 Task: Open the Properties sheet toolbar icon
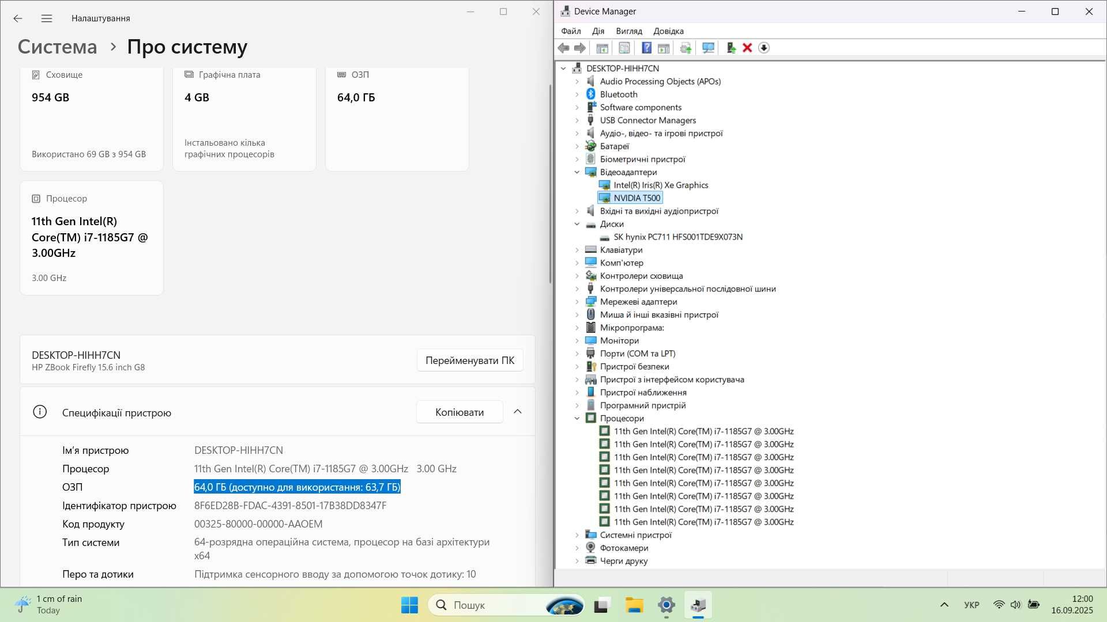click(624, 48)
